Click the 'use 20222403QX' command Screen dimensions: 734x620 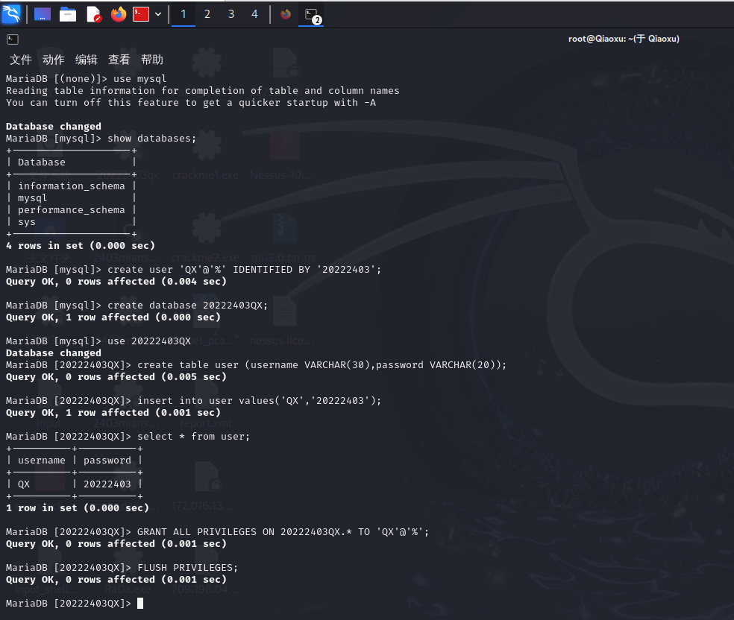(x=149, y=341)
